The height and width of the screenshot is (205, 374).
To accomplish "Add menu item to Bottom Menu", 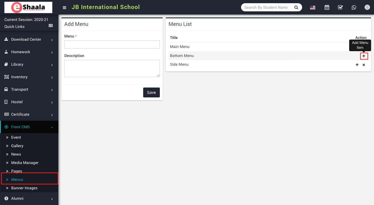I will point(364,56).
